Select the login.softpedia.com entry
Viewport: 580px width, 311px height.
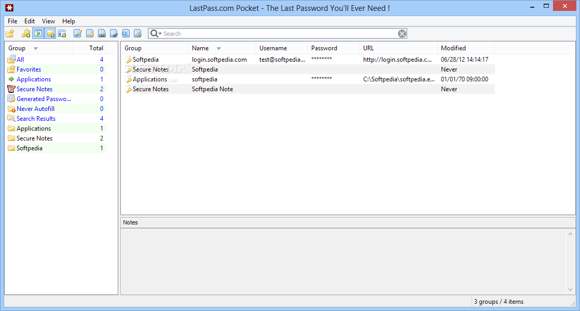[219, 60]
